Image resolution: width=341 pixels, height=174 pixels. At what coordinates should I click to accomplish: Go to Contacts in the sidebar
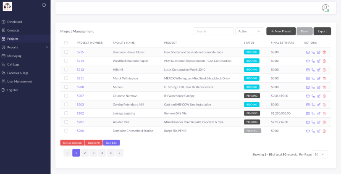click(x=13, y=30)
